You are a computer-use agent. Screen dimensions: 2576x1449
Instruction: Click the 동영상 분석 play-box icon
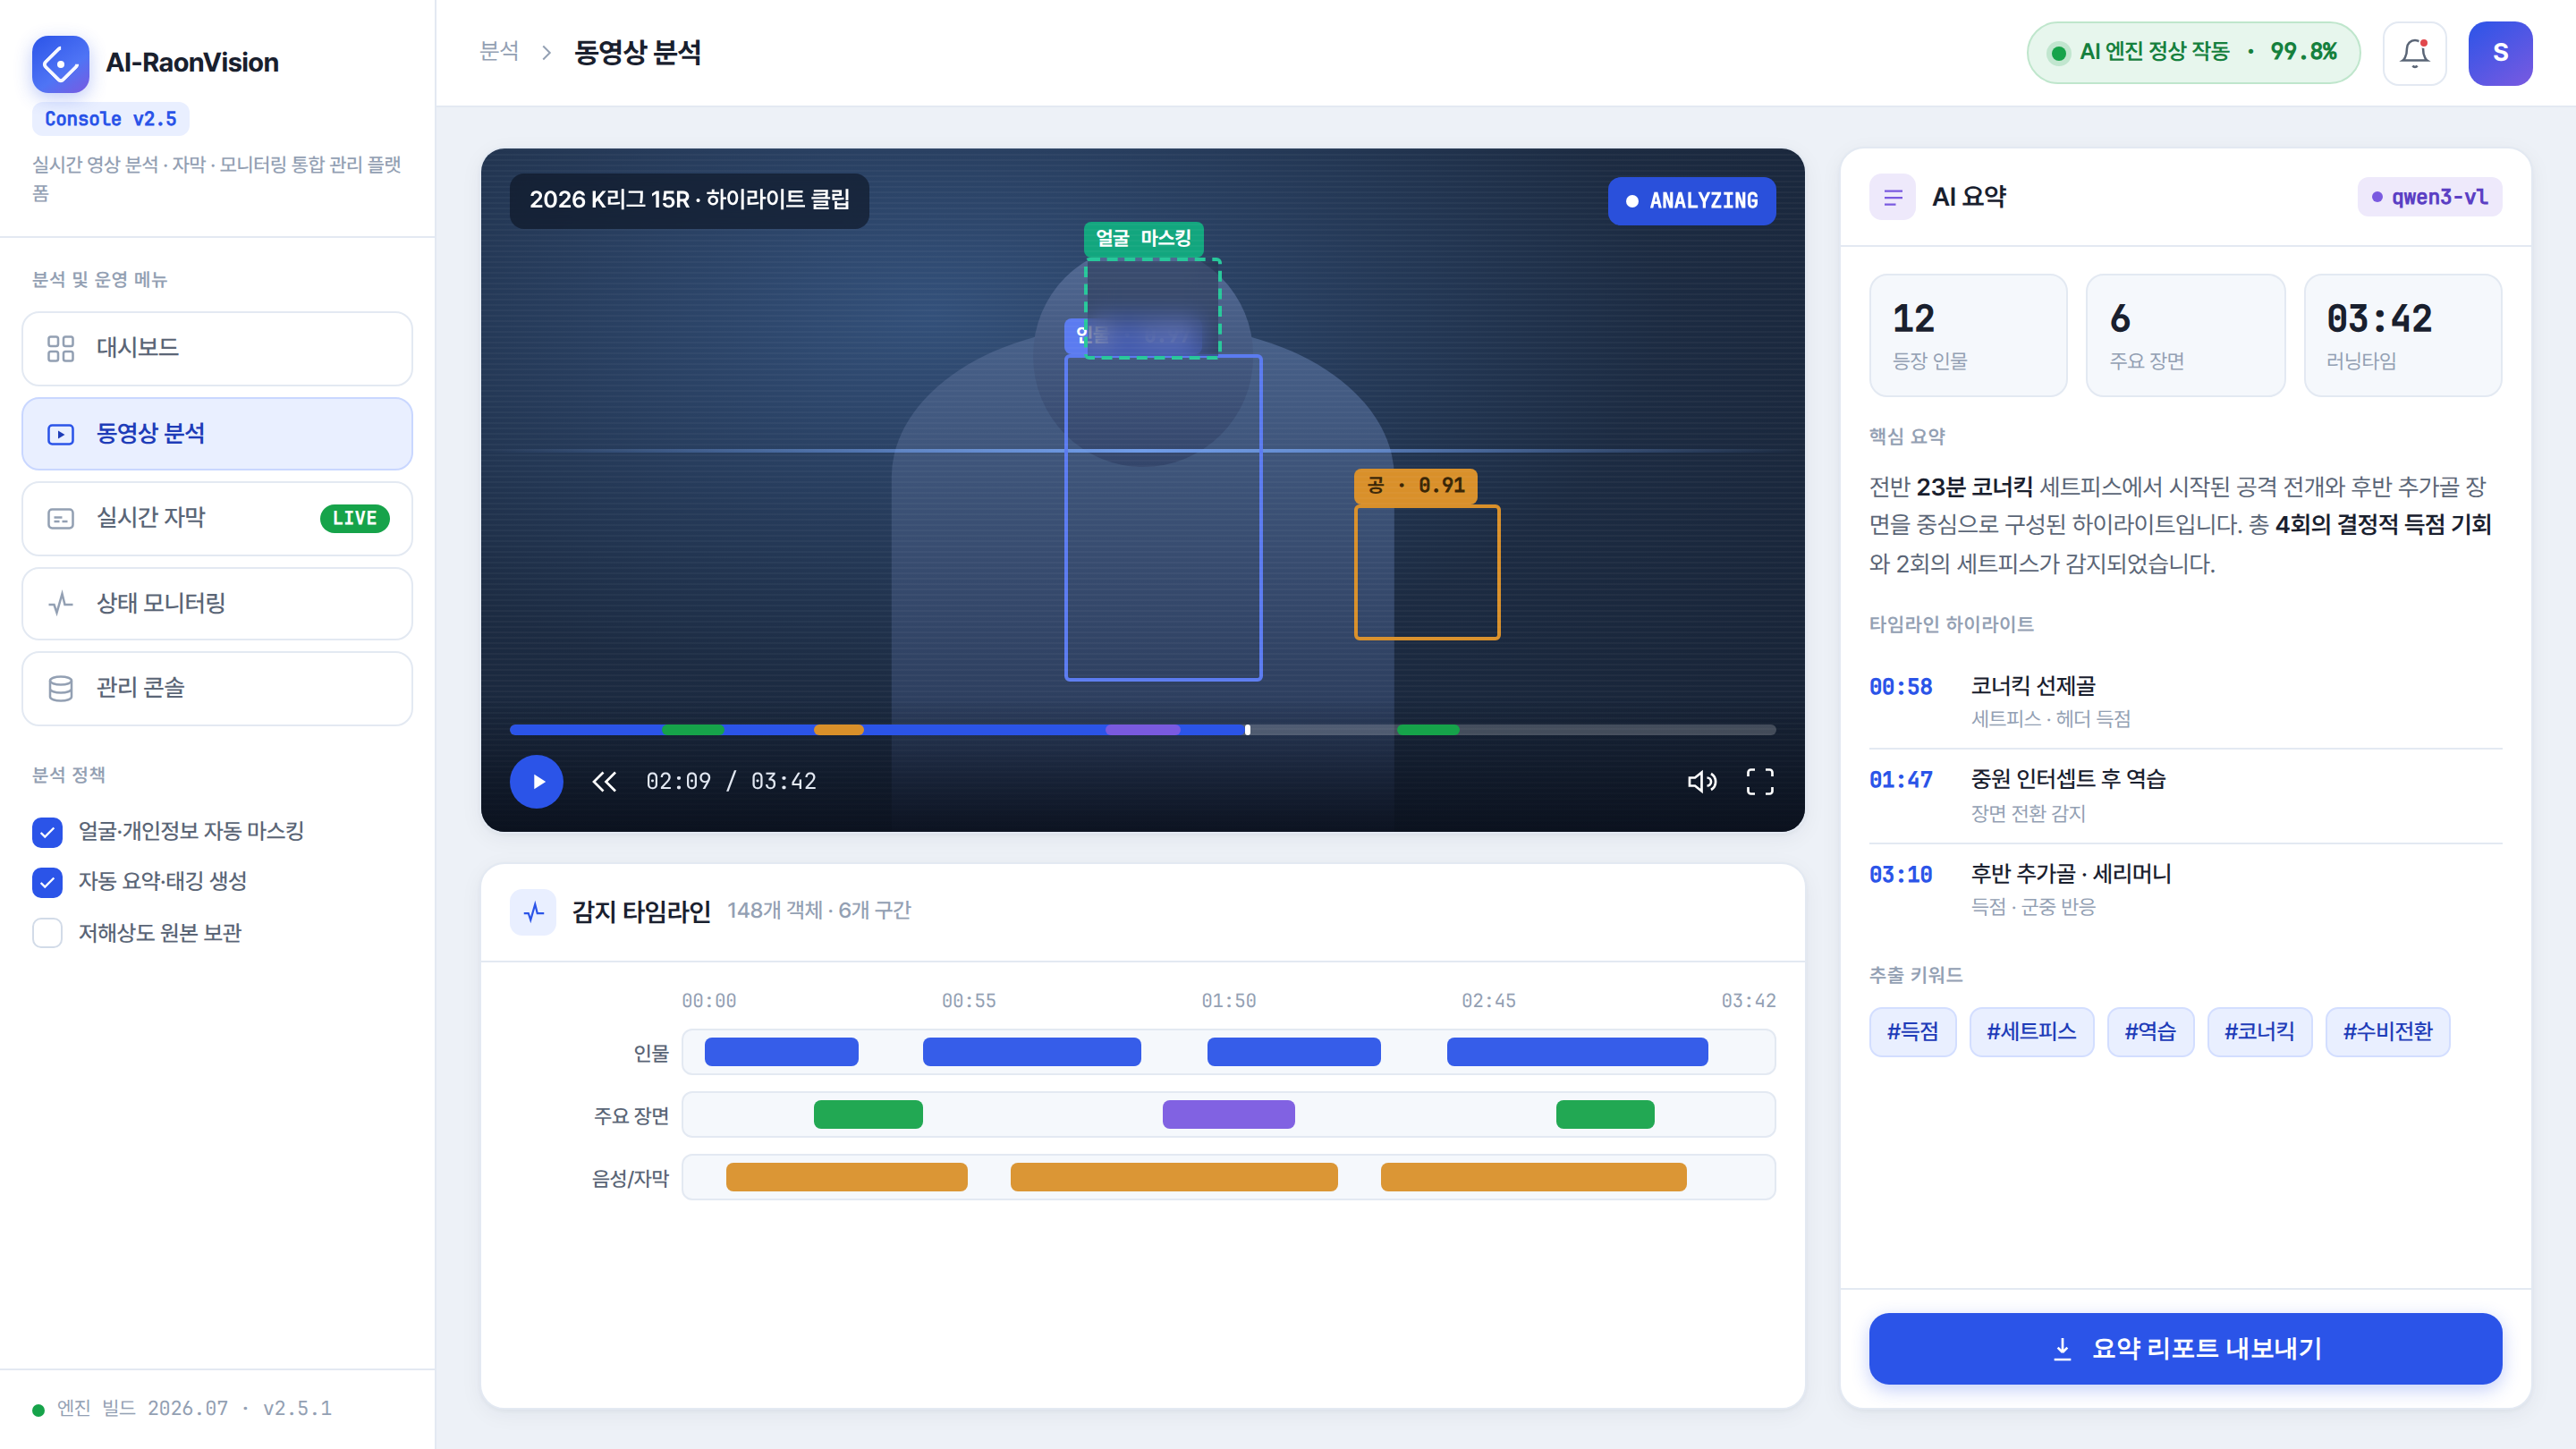point(61,434)
